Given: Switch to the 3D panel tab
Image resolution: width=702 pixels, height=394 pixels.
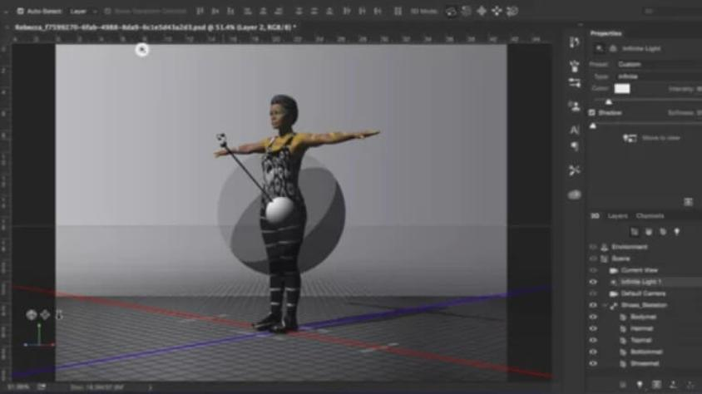Looking at the screenshot, I should pyautogui.click(x=595, y=216).
